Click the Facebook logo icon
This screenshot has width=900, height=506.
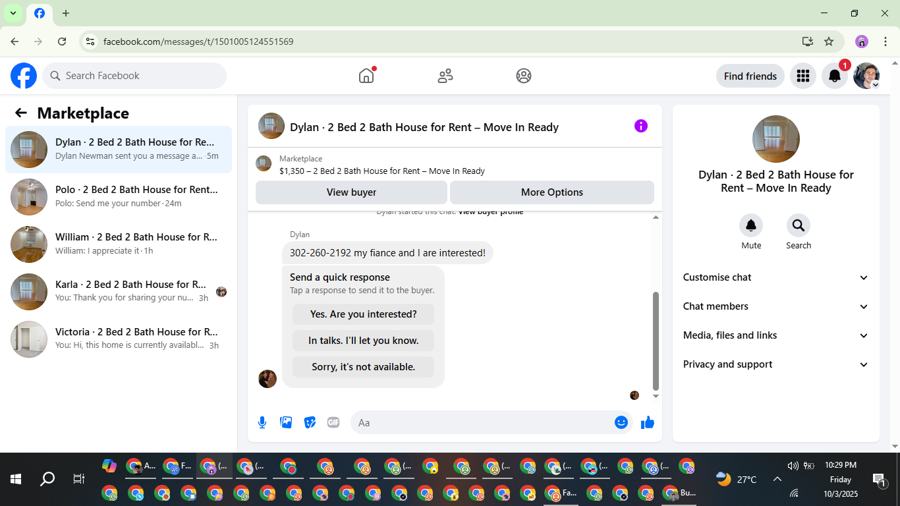pyautogui.click(x=24, y=76)
